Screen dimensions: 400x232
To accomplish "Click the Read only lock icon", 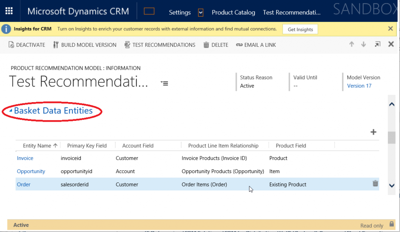I will click(x=391, y=224).
